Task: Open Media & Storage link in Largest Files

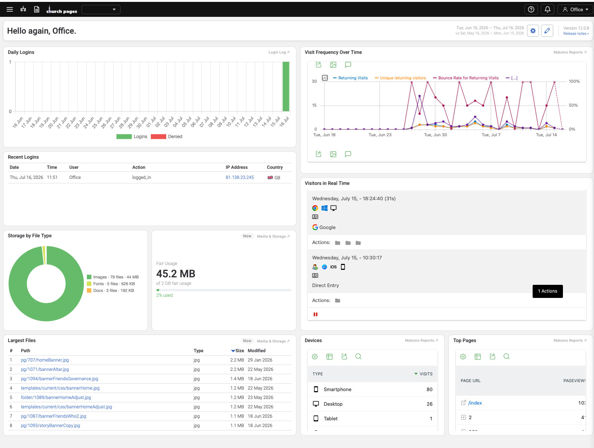Action: (273, 341)
